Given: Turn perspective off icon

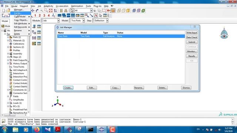Looking at the screenshot, I should (x=61, y=11).
